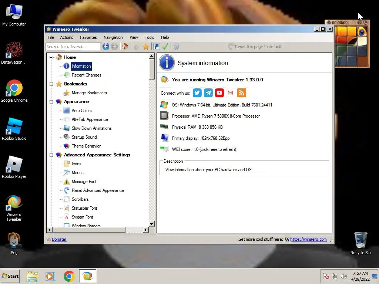Viewport: 379px width, 284px height.
Task: Select Statusbar Font tree item
Action: click(84, 208)
